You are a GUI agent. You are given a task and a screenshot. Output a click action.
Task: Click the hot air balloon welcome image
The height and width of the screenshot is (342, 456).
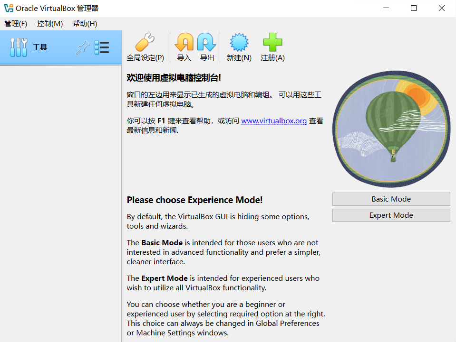pyautogui.click(x=391, y=129)
